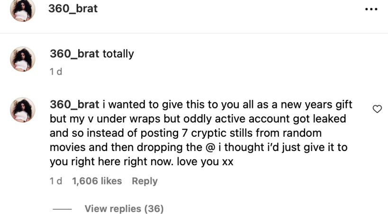Click the "1 d" timestamp beside 1,606 likes
388x214 pixels.
55,181
